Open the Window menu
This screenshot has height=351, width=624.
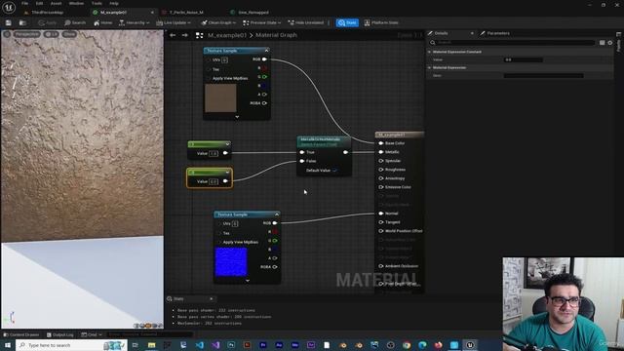76,3
